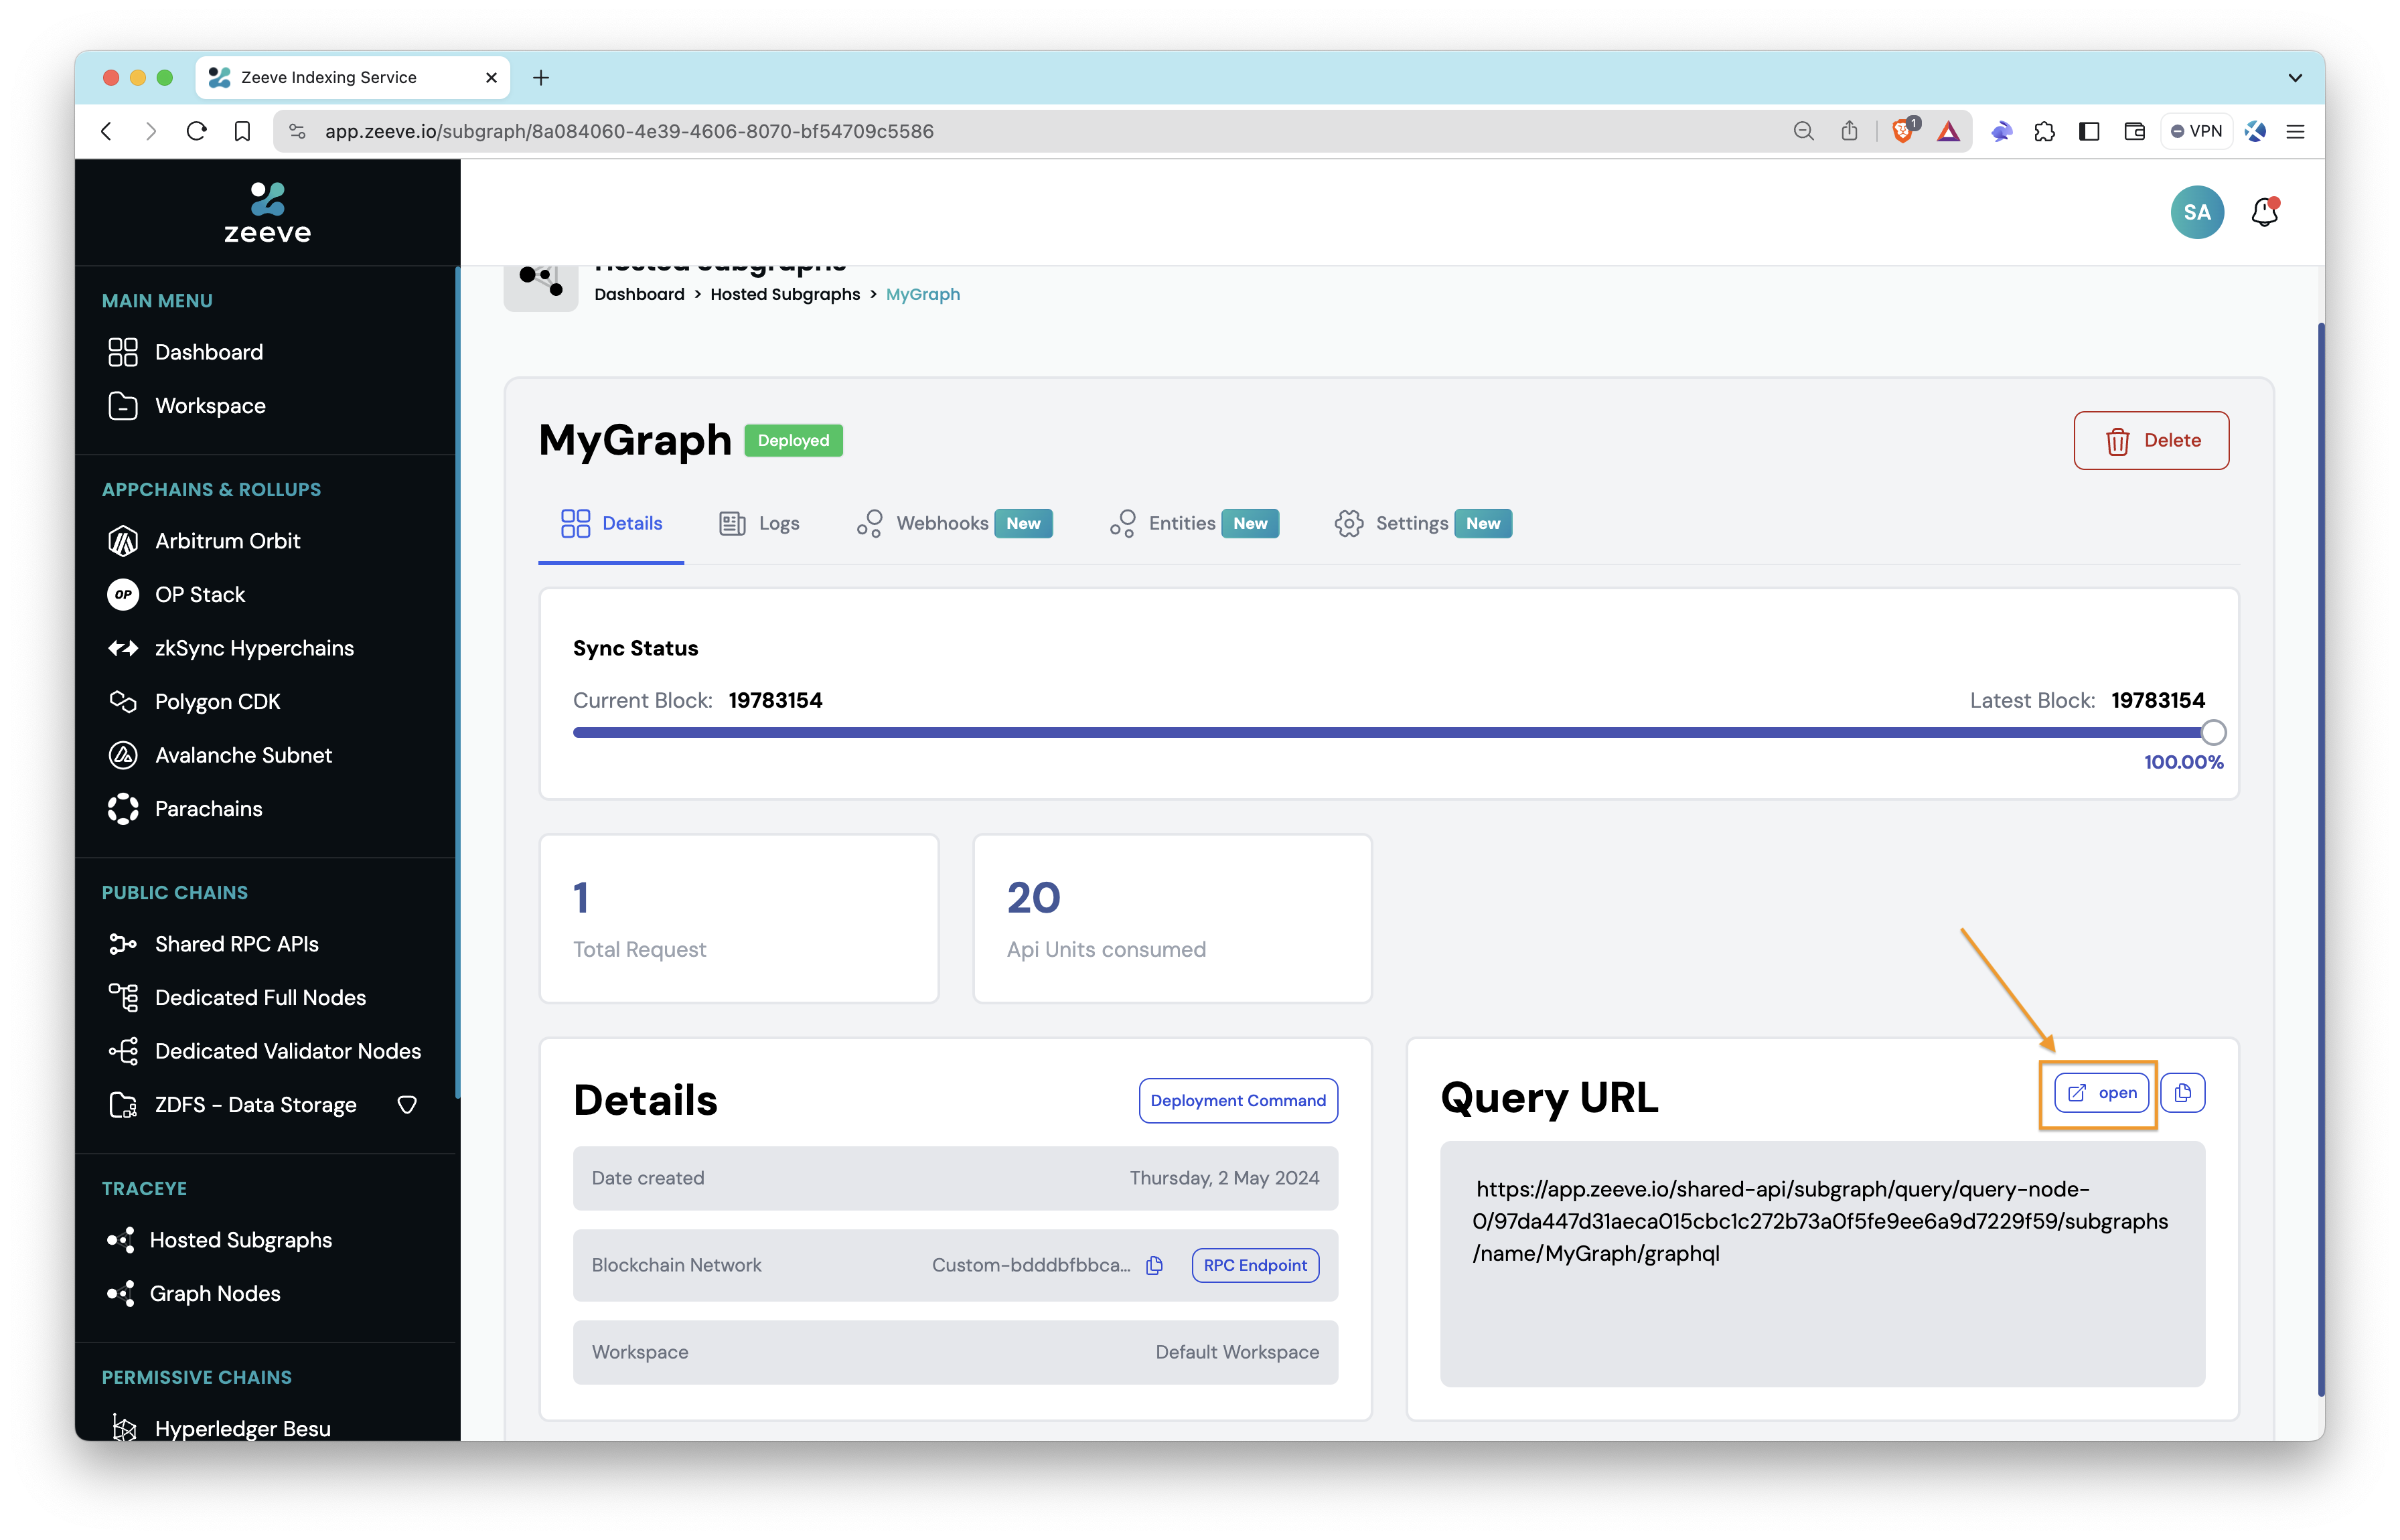The width and height of the screenshot is (2400, 1540).
Task: Switch to the Details tab
Action: tap(611, 523)
